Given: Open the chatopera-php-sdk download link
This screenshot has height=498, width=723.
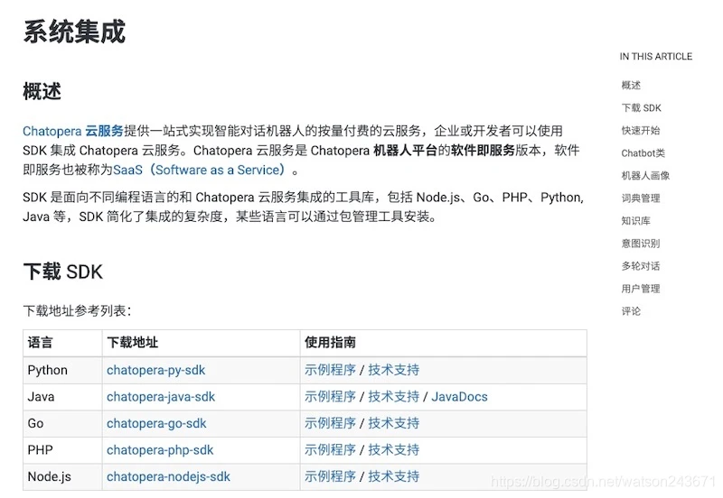Looking at the screenshot, I should pos(160,450).
